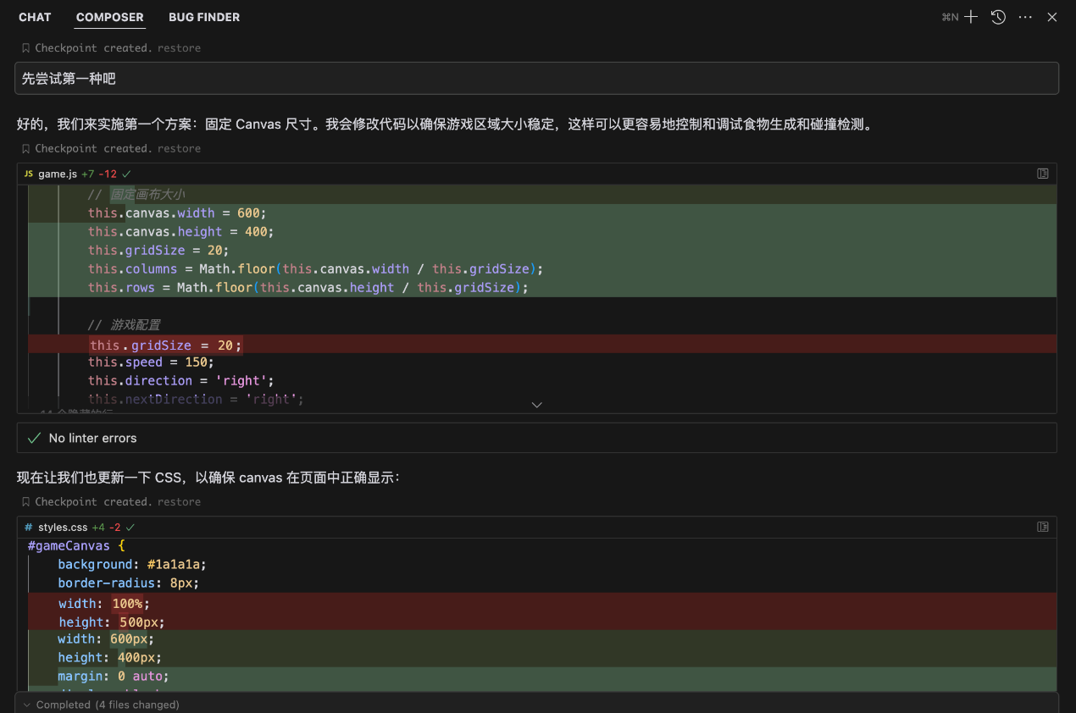Close the composer panel
The width and height of the screenshot is (1076, 713).
[x=1052, y=17]
